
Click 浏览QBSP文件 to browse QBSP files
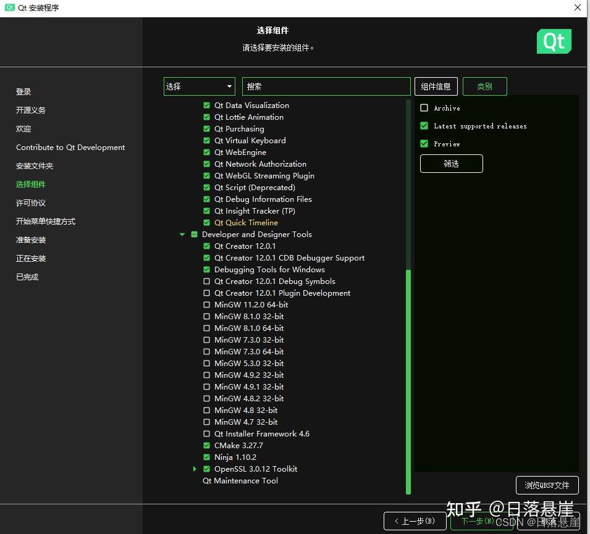[547, 485]
